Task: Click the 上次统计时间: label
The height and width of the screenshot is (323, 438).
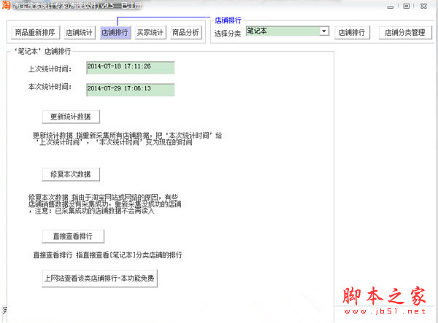Action: point(50,69)
